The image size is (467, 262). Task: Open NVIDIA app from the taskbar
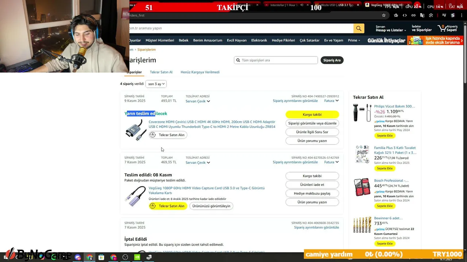coord(138,257)
